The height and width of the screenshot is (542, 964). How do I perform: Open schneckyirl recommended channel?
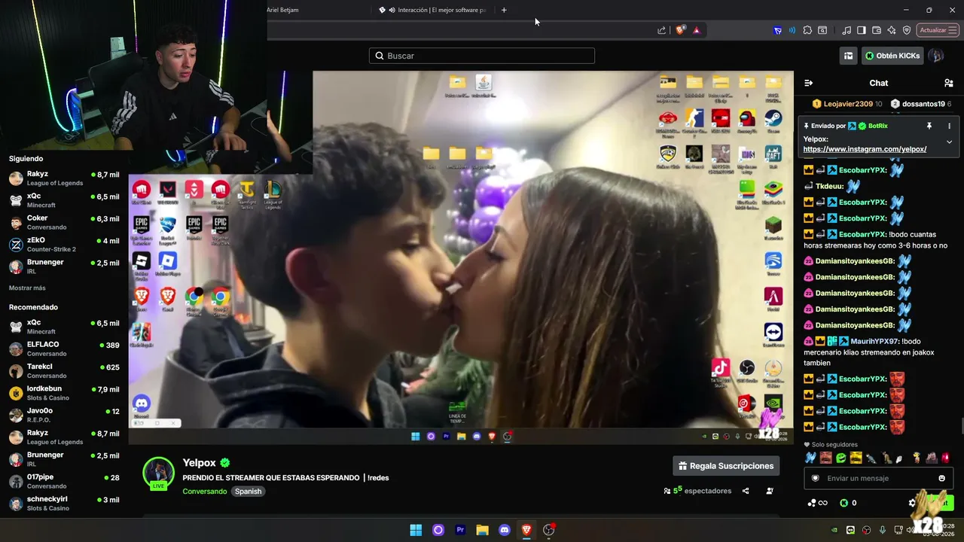click(x=64, y=504)
